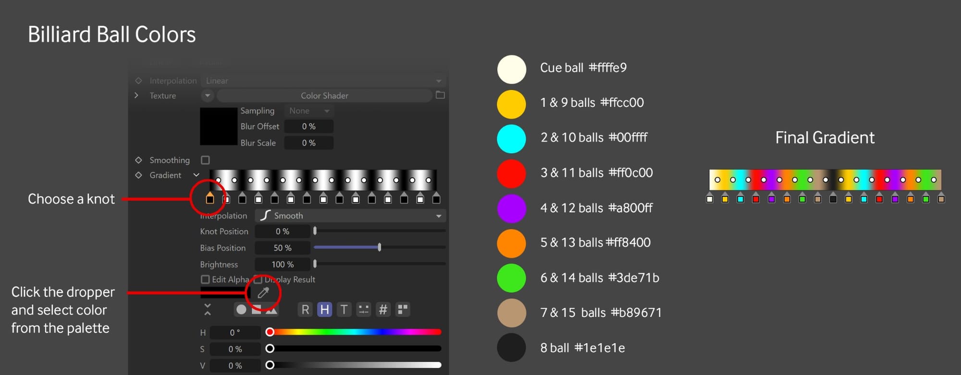Image resolution: width=961 pixels, height=375 pixels.
Task: Click the Brightness 100 % field
Action: [283, 265]
